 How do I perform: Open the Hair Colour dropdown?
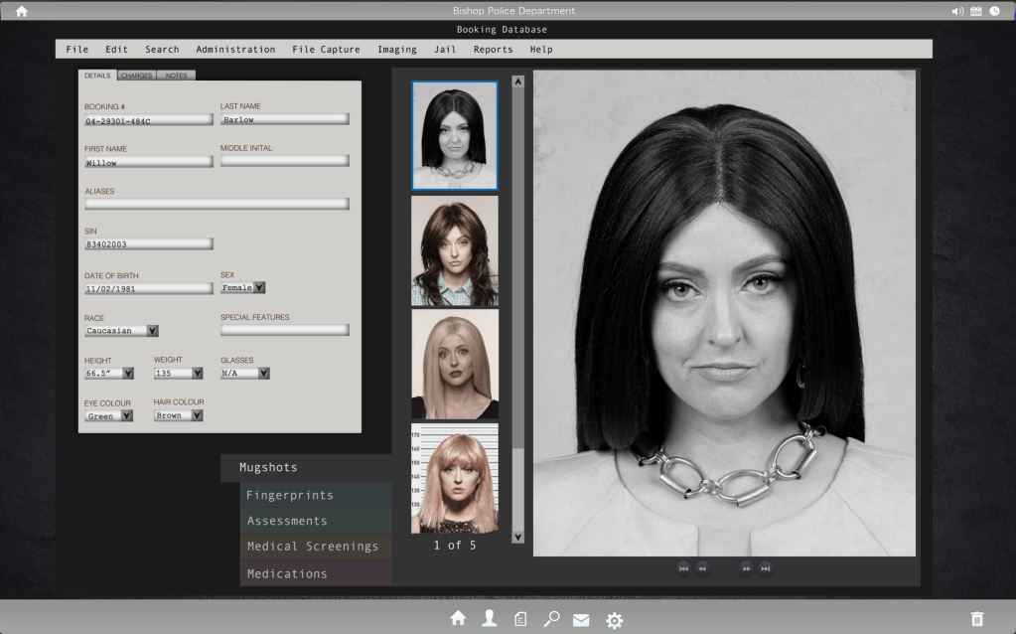(197, 415)
